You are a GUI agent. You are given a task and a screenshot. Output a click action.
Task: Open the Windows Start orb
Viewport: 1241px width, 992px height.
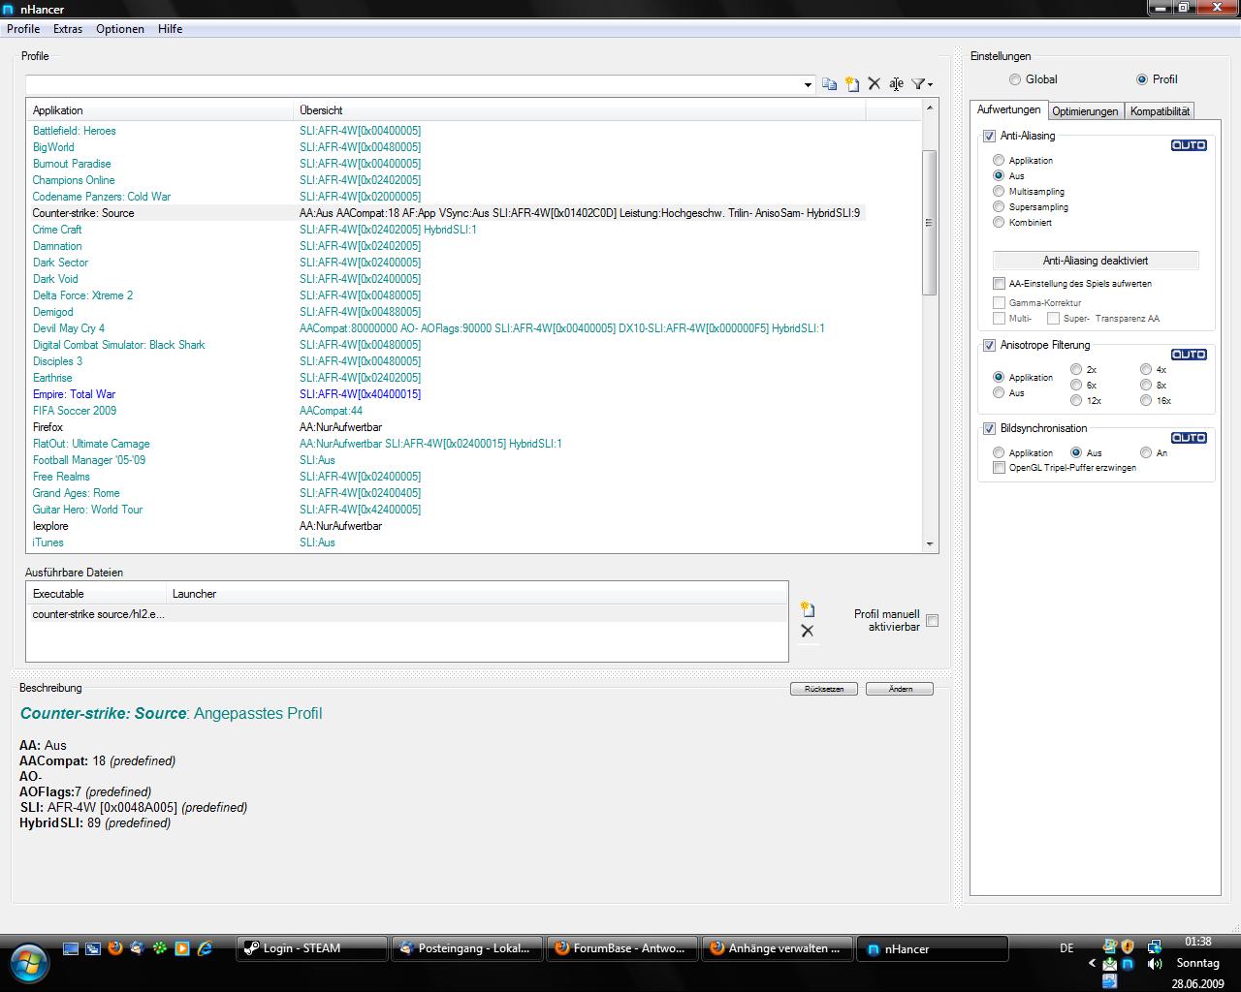[x=27, y=962]
